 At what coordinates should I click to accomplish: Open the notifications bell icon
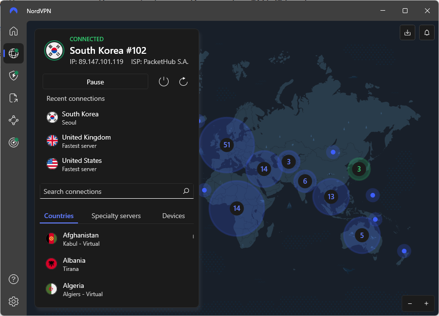tap(427, 32)
